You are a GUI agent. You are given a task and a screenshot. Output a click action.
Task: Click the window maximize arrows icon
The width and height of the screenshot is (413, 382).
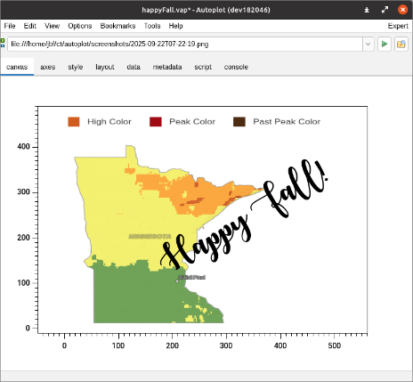(385, 10)
